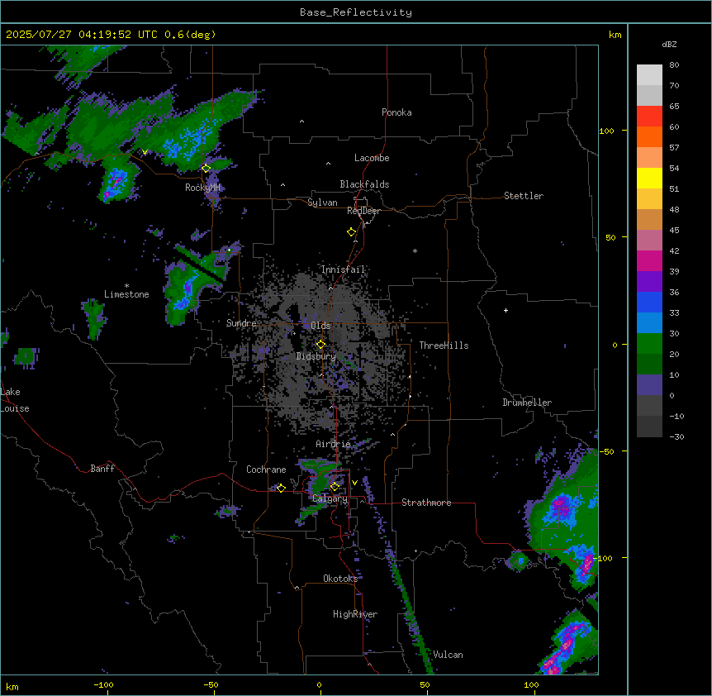Click the Blackfalds city label
Viewport: 712px width, 696px height.
[x=364, y=184]
